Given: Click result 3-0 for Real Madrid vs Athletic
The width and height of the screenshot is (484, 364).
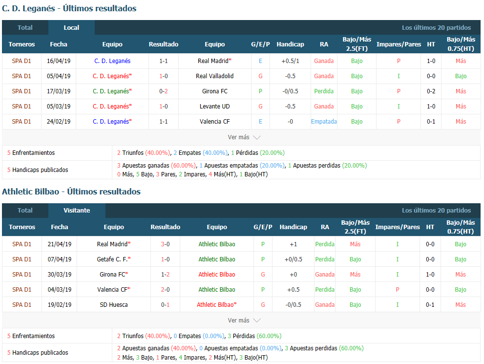Looking at the screenshot, I should tap(165, 244).
